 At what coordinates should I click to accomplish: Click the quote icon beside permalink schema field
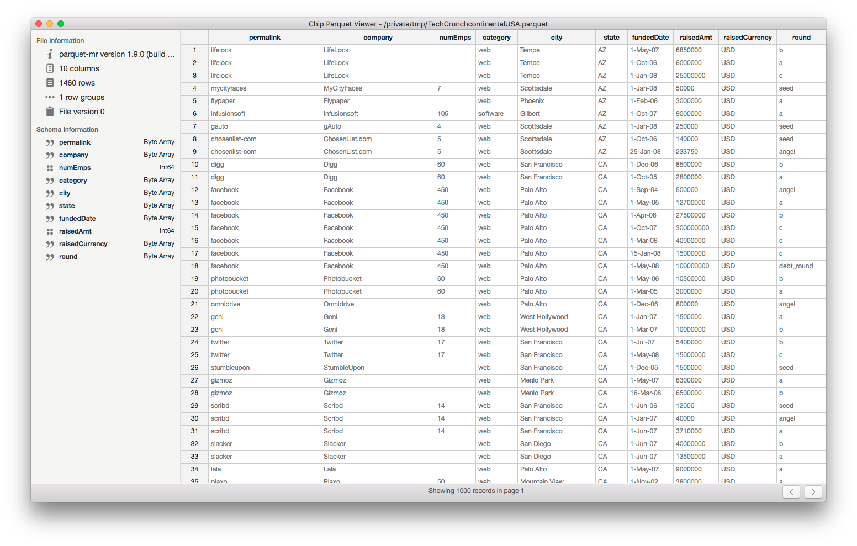pyautogui.click(x=50, y=142)
